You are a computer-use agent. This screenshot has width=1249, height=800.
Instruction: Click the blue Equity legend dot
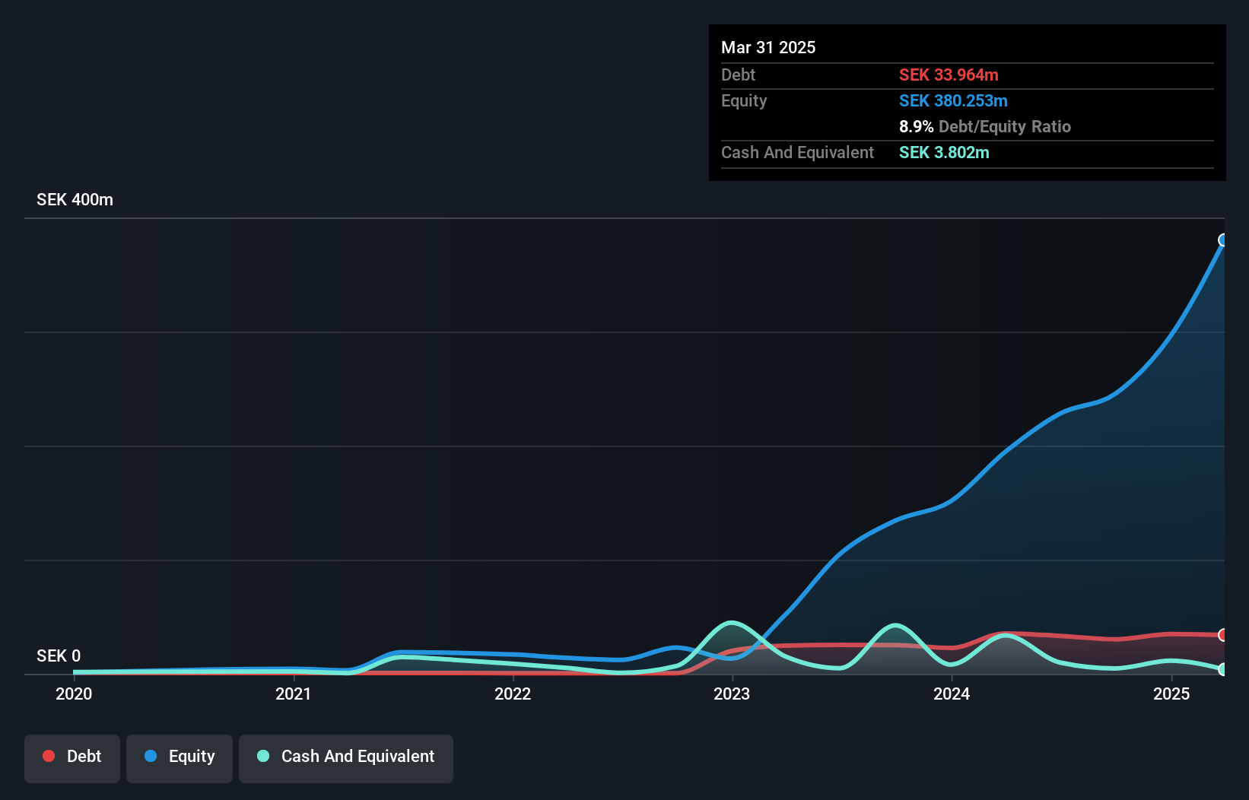tap(151, 756)
